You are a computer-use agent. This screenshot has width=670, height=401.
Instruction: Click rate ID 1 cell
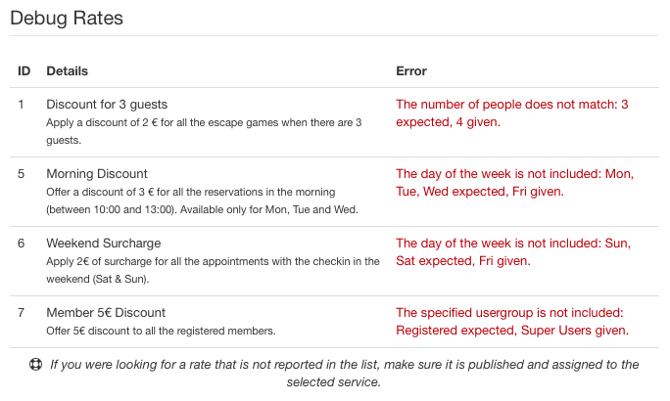click(21, 104)
